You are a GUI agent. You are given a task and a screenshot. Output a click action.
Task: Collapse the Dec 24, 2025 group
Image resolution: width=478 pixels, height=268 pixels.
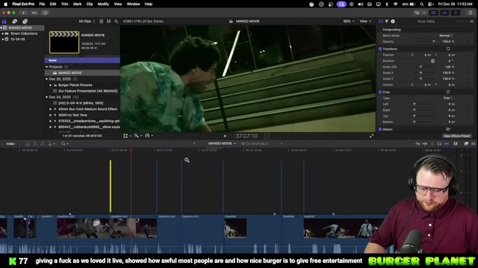47,97
